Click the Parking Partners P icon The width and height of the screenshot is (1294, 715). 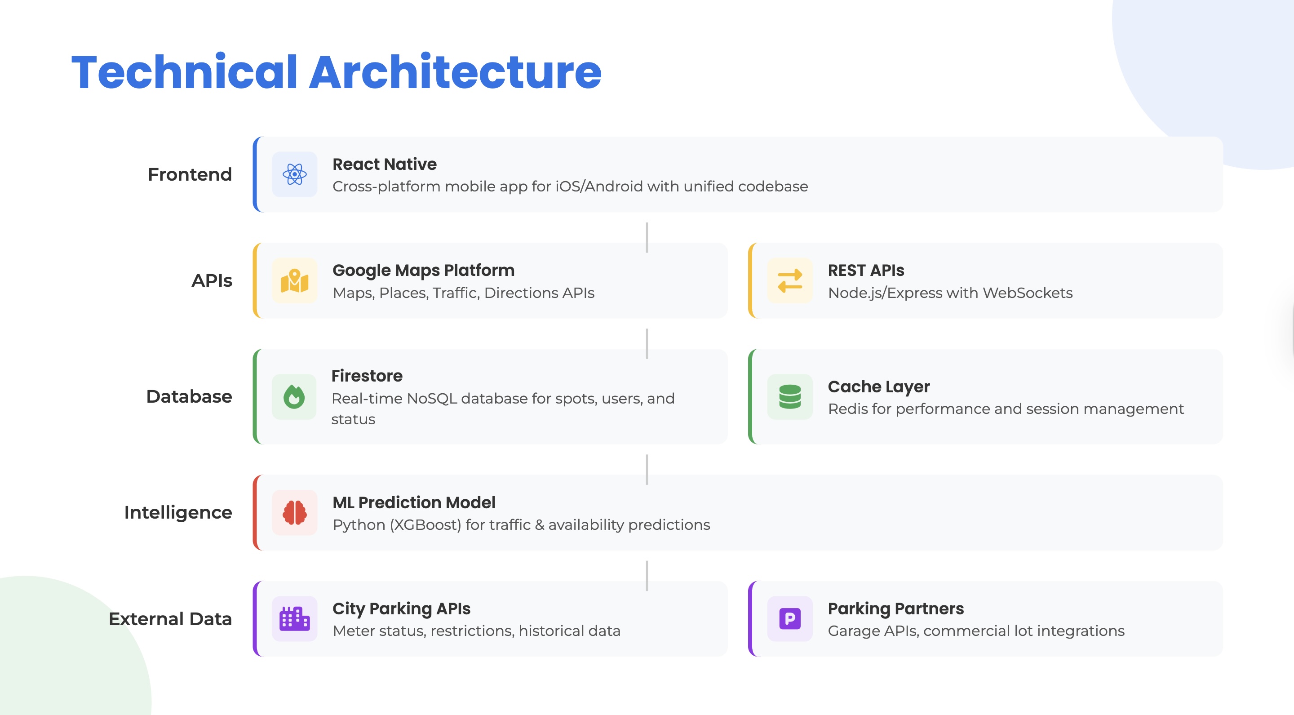click(790, 618)
